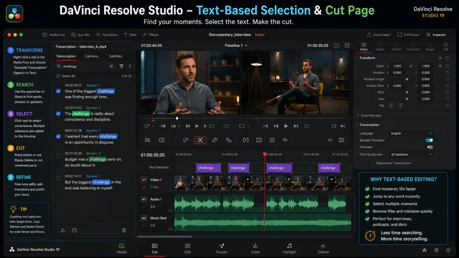Toggle the Select All checkbox

[58, 76]
